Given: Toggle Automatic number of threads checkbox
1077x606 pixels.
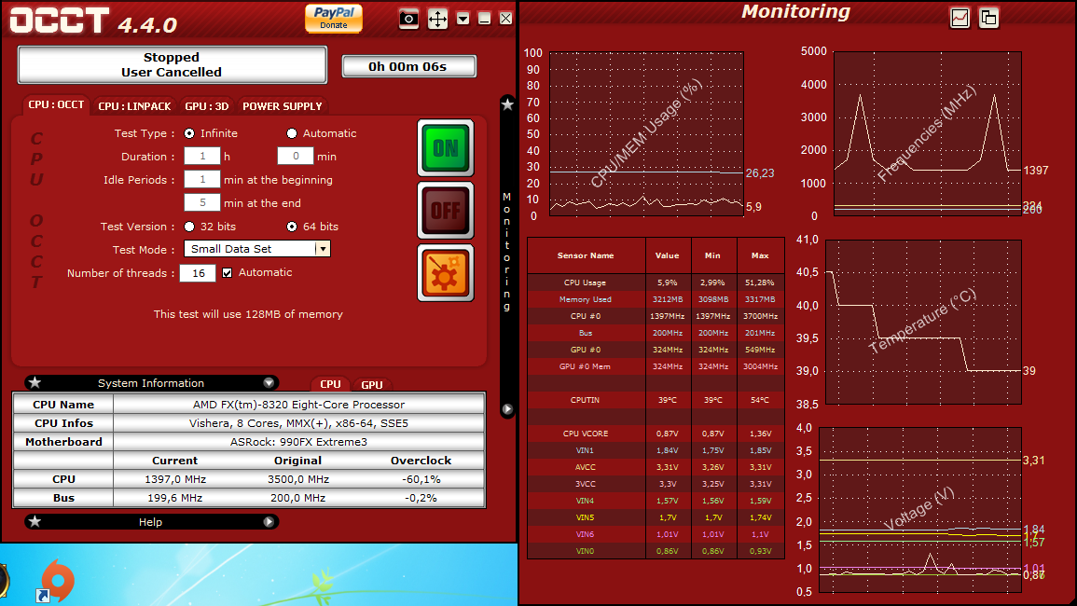Looking at the screenshot, I should (228, 273).
